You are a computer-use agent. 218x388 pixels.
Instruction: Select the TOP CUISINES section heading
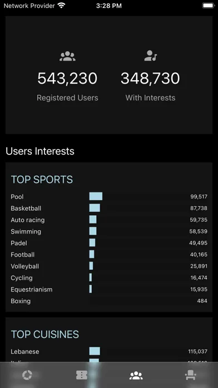click(x=45, y=334)
